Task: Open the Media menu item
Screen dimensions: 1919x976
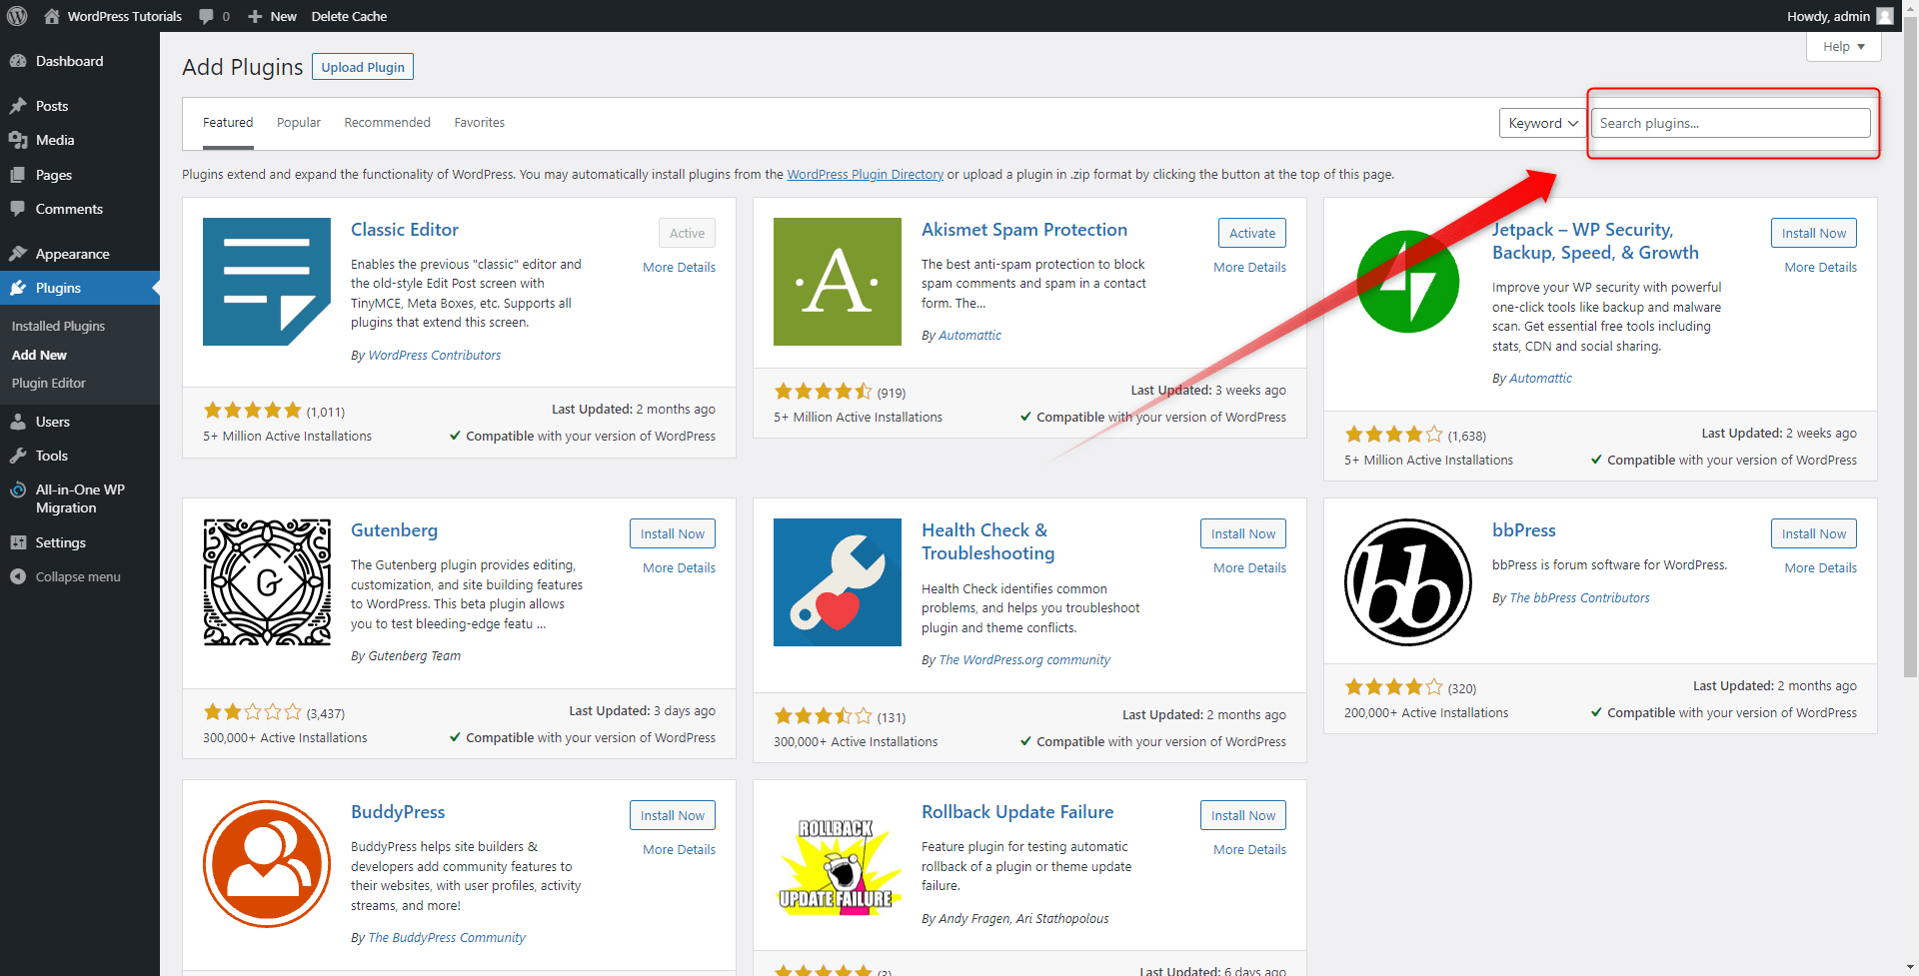Action: [55, 140]
